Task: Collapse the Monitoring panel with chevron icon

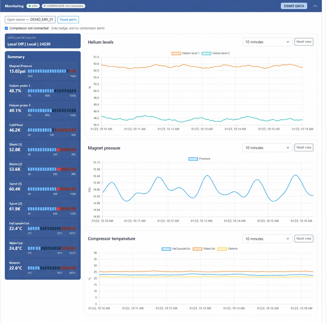Action: [x=315, y=6]
